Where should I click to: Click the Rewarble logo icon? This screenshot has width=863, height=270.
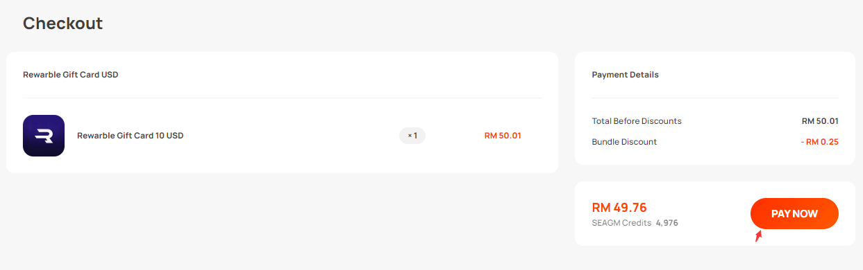[x=44, y=136]
